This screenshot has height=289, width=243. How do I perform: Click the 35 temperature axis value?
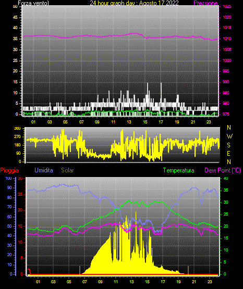[x=226, y=190]
